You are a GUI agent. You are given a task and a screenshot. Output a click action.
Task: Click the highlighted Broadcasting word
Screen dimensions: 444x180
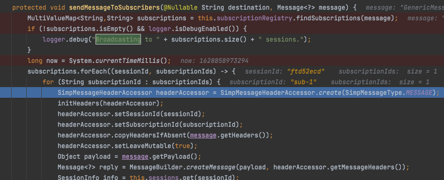point(118,40)
